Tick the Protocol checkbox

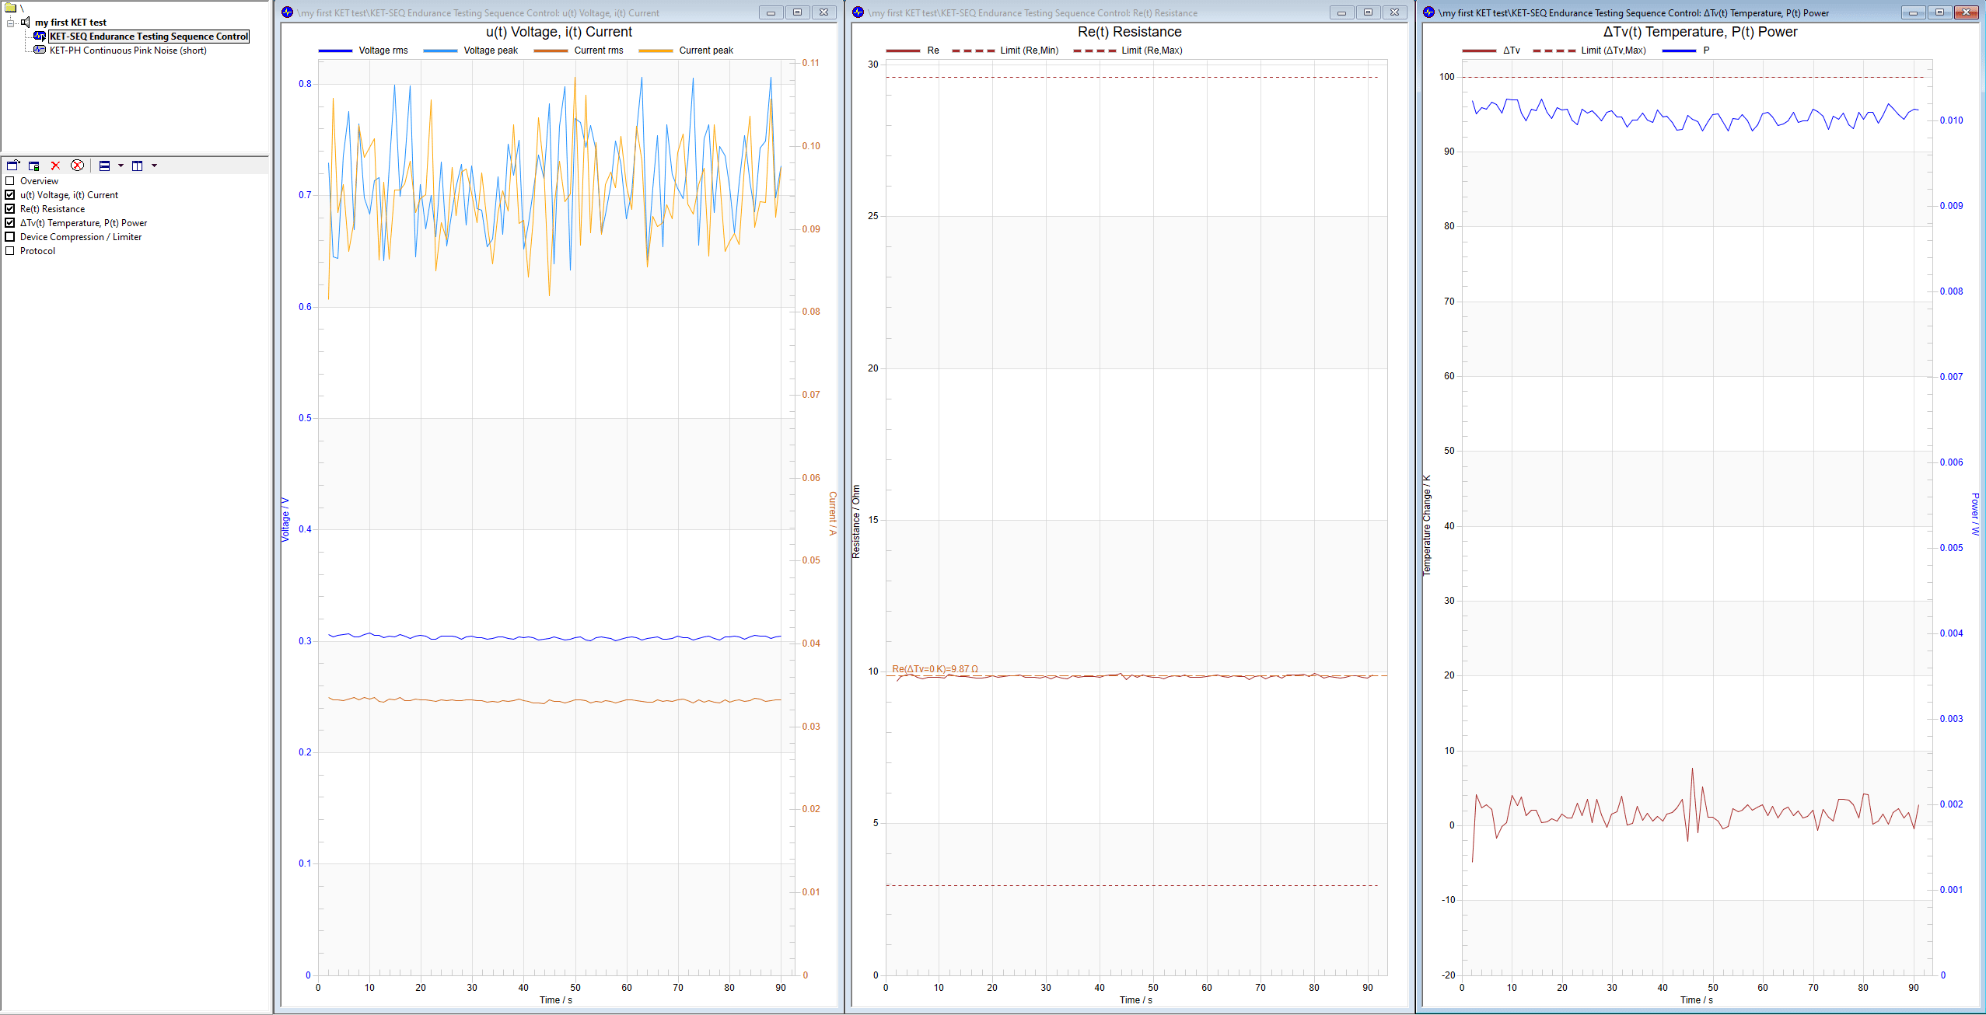(10, 251)
